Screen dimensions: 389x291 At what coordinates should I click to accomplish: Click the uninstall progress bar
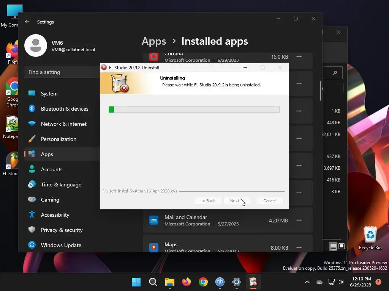(194, 110)
